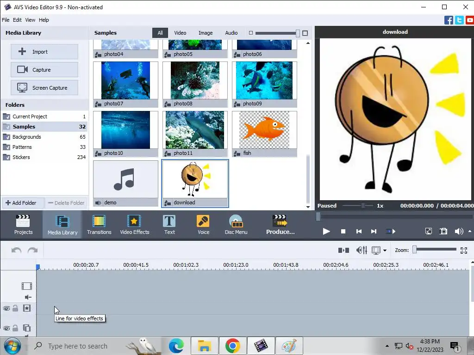Open the Voice recording section
The image size is (474, 355).
click(x=203, y=225)
